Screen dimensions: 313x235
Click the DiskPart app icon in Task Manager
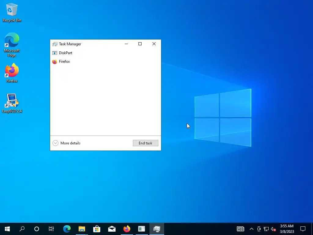coord(55,53)
